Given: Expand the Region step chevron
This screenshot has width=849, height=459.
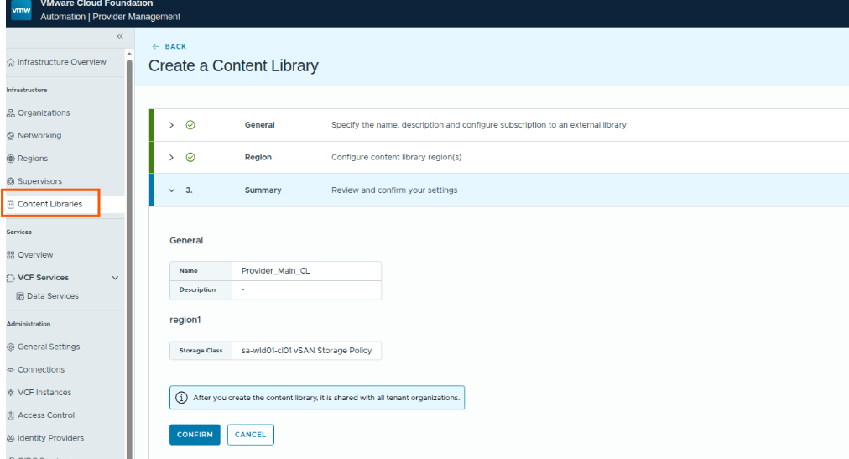Looking at the screenshot, I should [x=171, y=158].
